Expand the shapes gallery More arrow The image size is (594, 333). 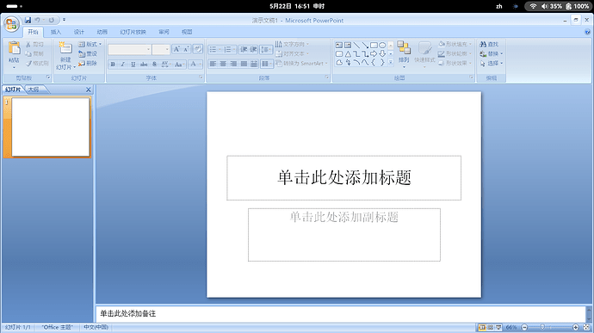tap(391, 62)
